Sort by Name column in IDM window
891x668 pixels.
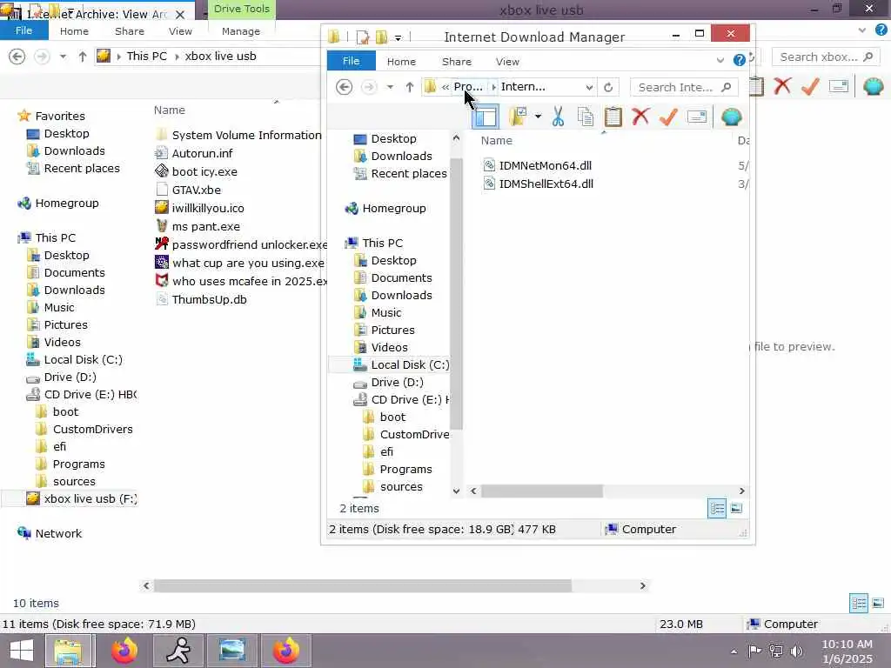(497, 140)
